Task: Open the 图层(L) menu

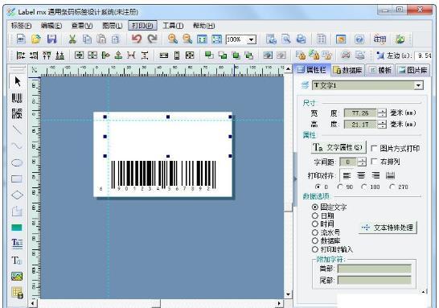Action: coord(113,26)
